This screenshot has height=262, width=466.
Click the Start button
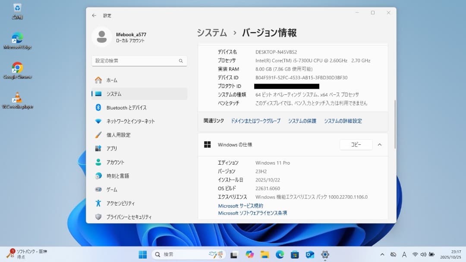click(143, 254)
